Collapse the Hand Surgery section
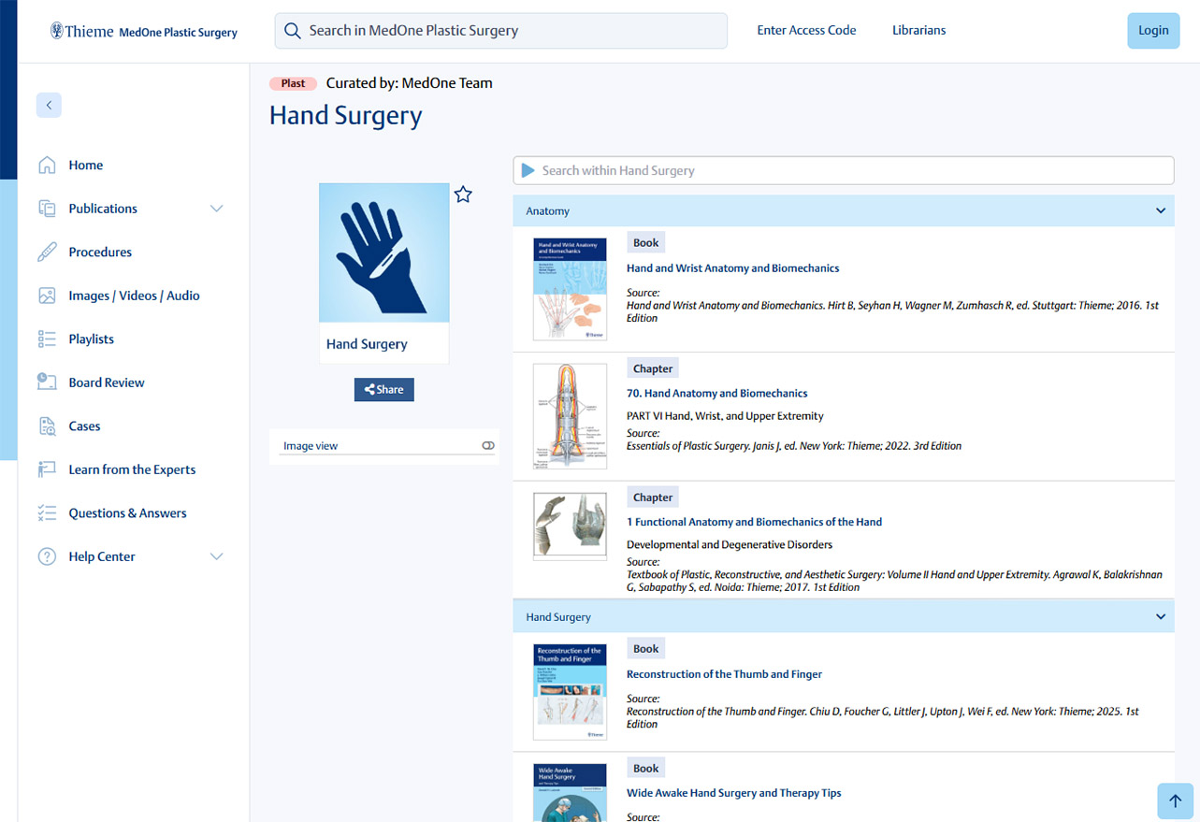Viewport: 1200px width, 822px height. tap(1160, 615)
